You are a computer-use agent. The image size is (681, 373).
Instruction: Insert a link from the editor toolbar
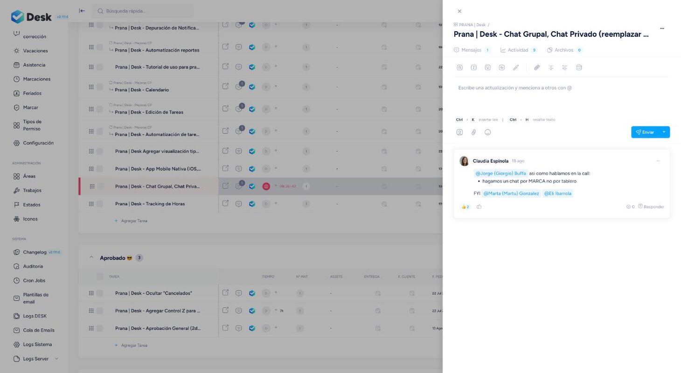pyautogui.click(x=537, y=68)
